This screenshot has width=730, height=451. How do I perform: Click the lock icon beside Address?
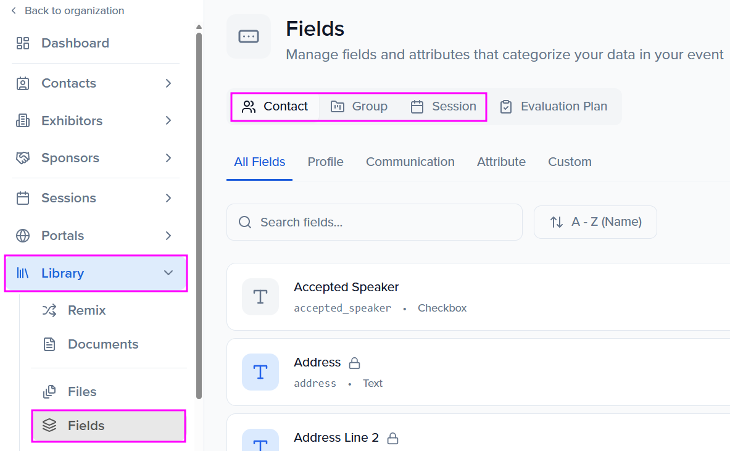pyautogui.click(x=354, y=363)
